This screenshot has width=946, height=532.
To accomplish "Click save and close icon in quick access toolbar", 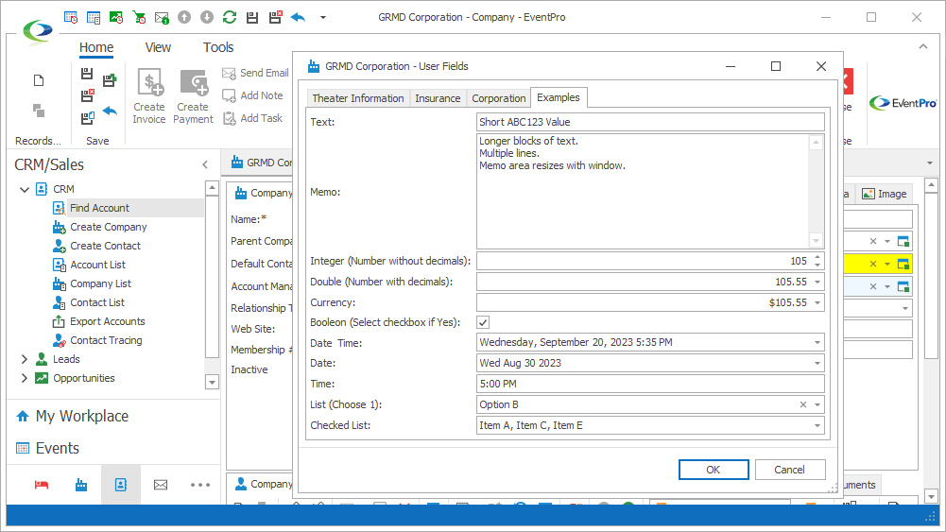I will coord(275,18).
